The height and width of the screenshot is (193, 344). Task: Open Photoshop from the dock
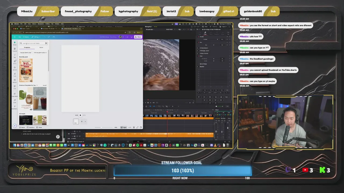(x=192, y=145)
